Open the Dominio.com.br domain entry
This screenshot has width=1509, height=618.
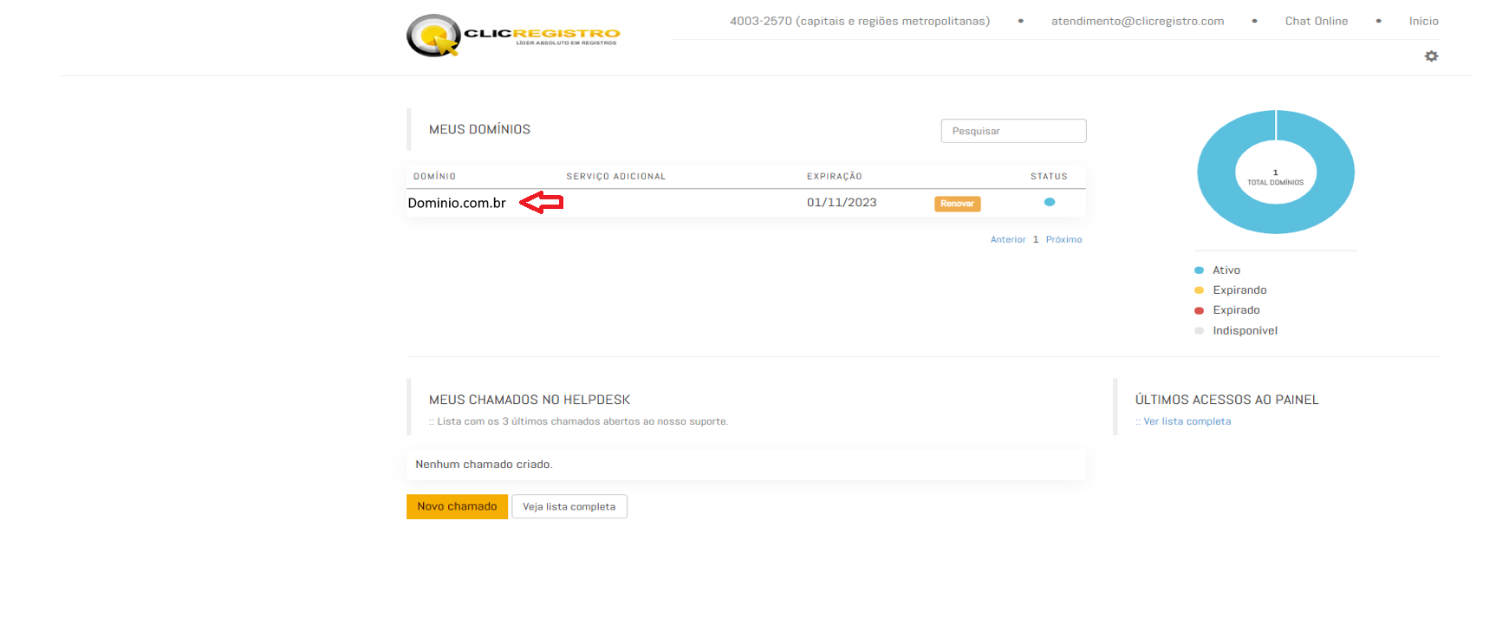(457, 203)
